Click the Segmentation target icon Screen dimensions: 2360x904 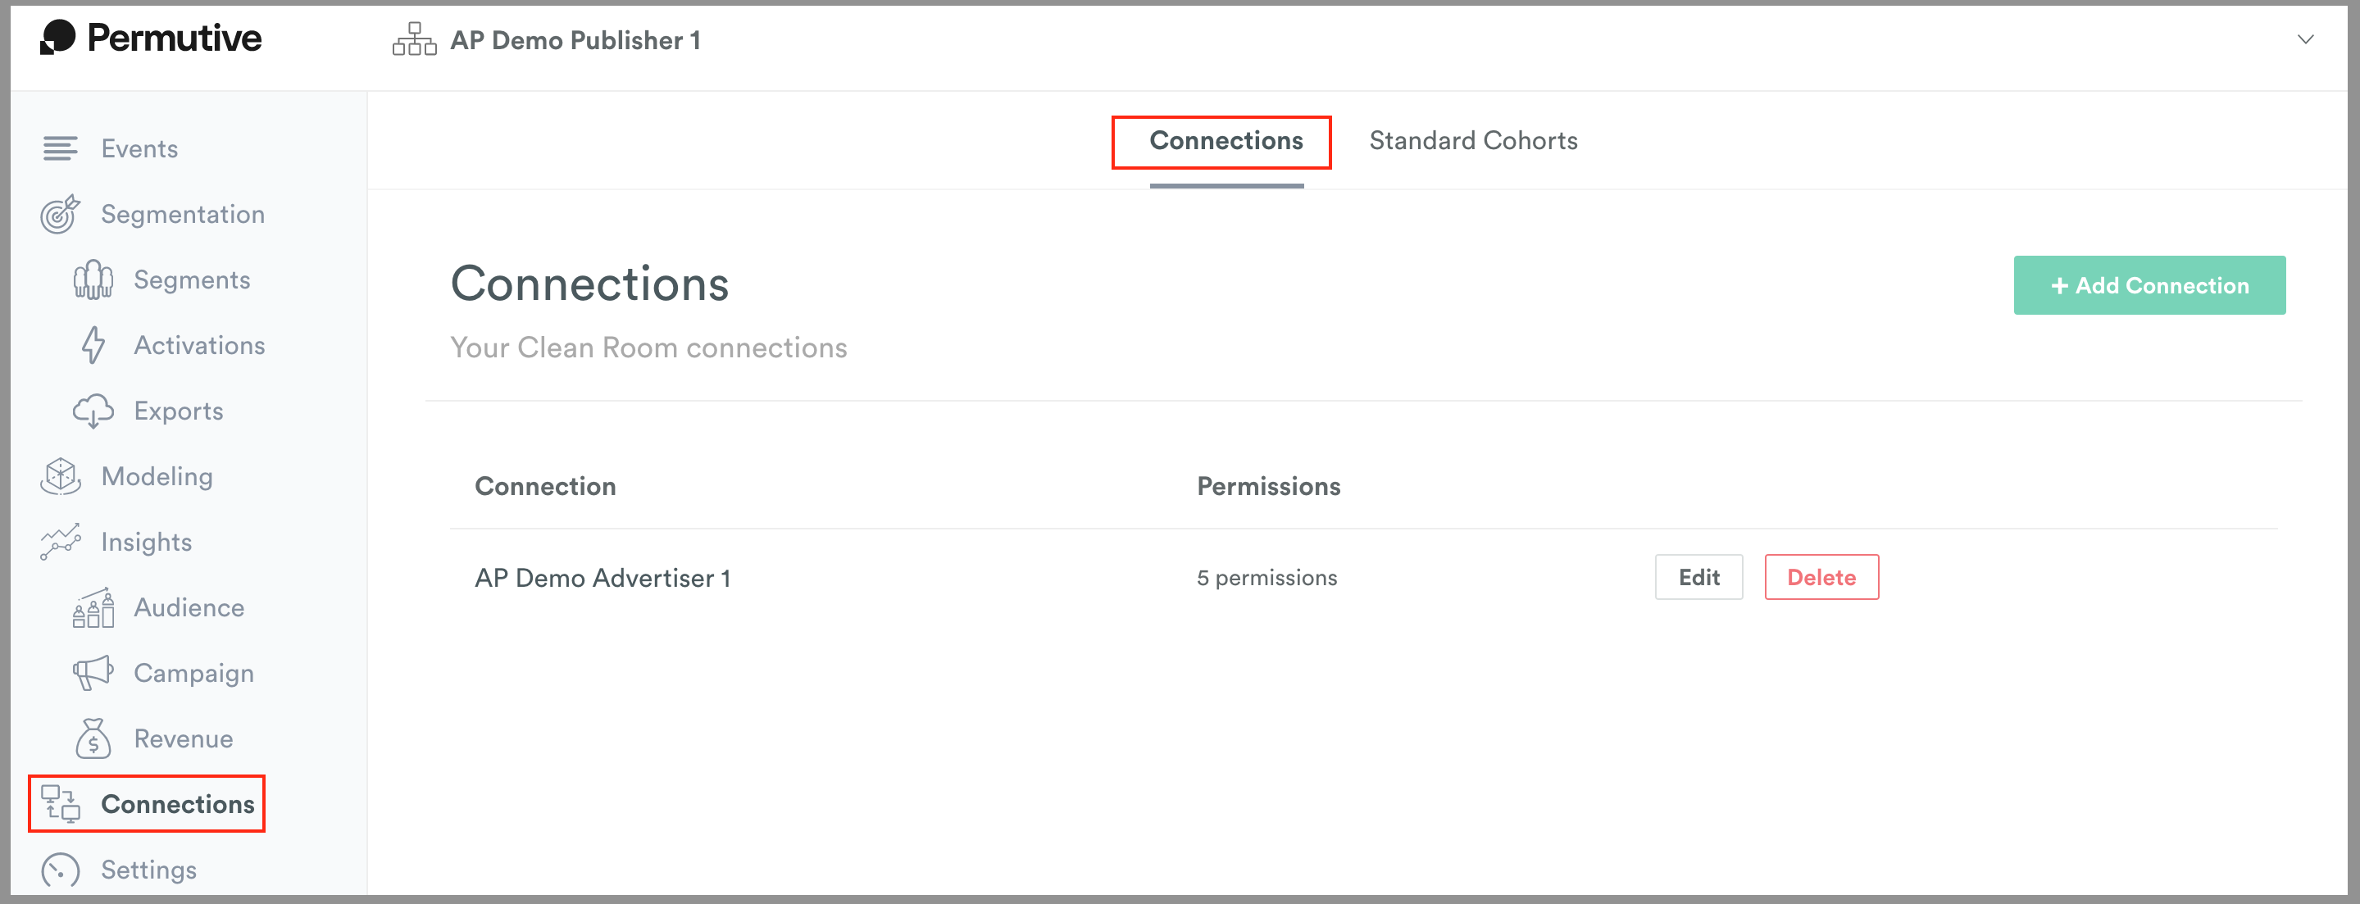(x=61, y=213)
